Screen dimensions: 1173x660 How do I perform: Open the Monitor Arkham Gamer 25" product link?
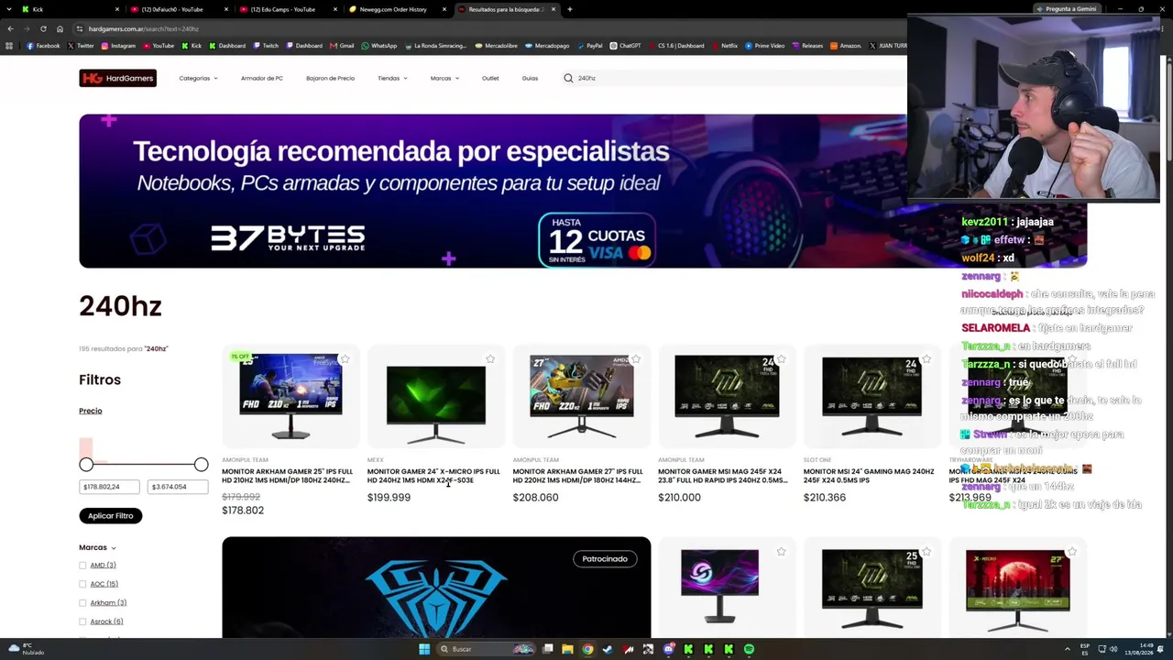[287, 476]
